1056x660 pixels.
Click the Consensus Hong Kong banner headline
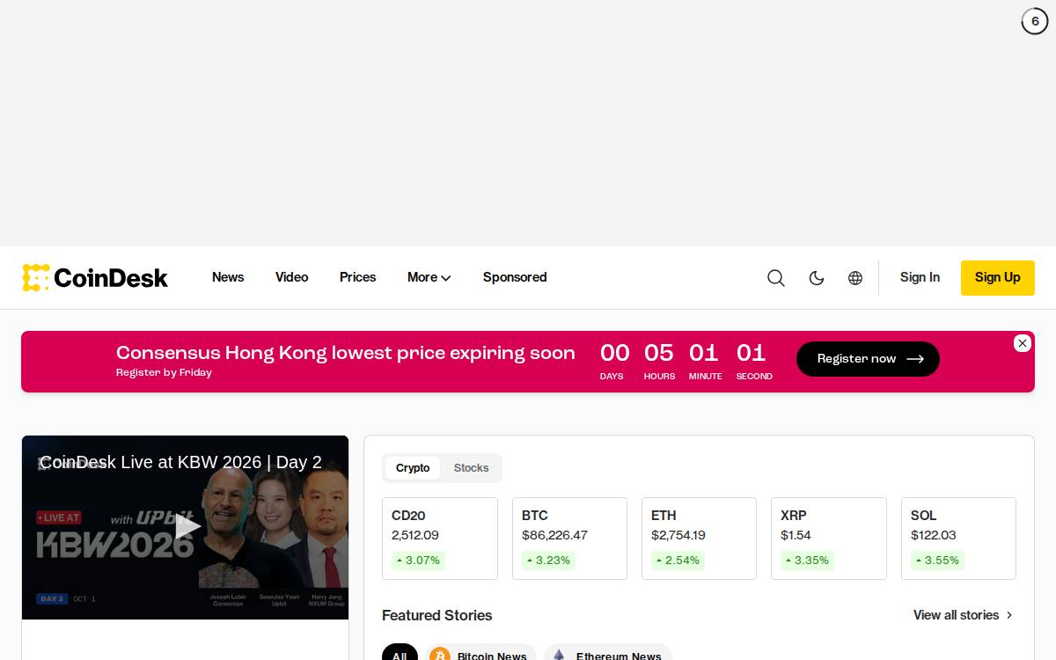coord(345,353)
